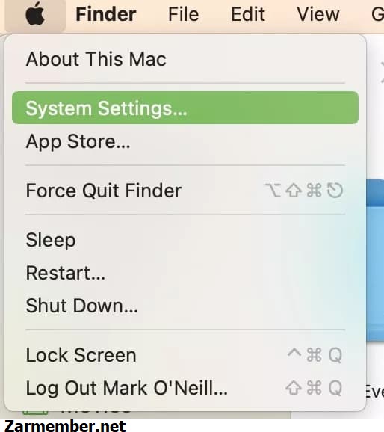Click the Zarmember.net watermark text
This screenshot has height=432, width=384.
65,426
